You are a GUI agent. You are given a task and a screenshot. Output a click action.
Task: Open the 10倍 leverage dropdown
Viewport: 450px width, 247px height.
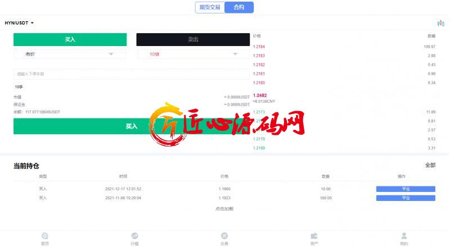193,54
